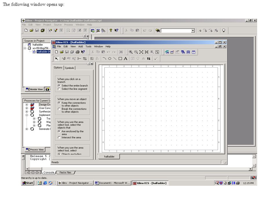Click the Refresh view icon in ECS toolbar
This screenshot has height=209, width=278.
[x=157, y=52]
